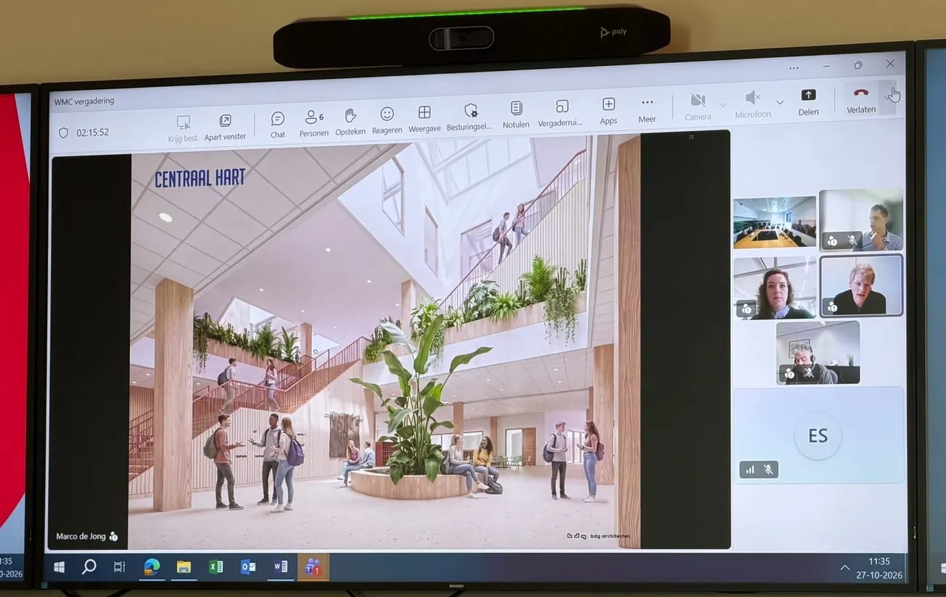
Task: Click the shared Centraal Hart slide
Action: coord(384,341)
